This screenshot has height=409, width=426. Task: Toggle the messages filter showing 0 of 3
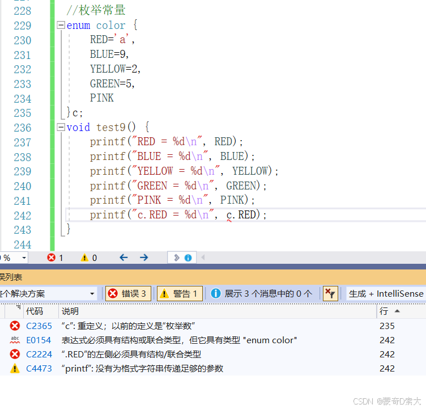pos(261,294)
